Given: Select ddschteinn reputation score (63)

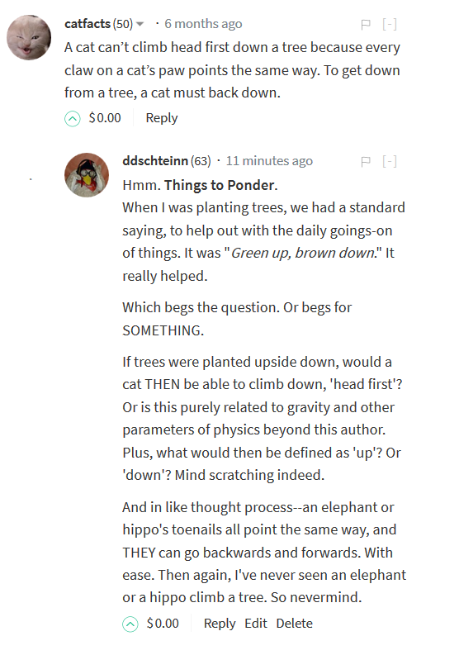Looking at the screenshot, I should coord(201,161).
